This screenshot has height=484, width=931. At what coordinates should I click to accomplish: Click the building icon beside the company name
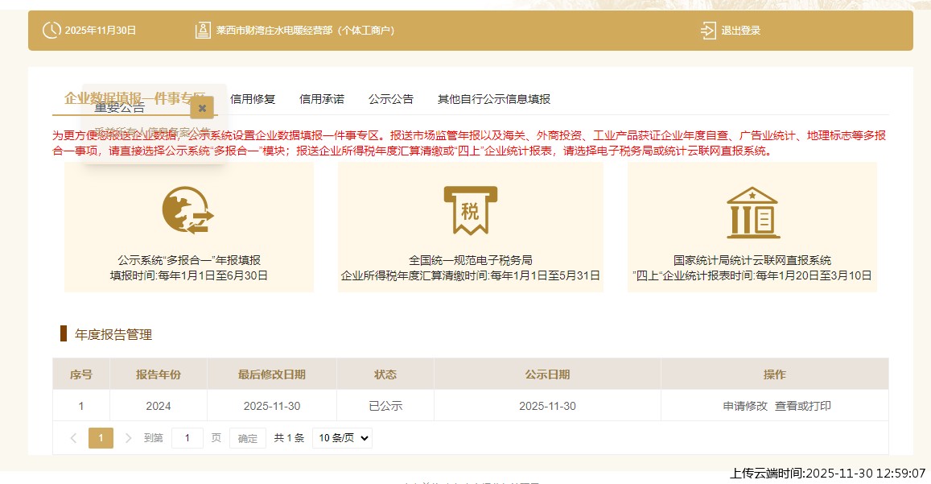[x=203, y=31]
